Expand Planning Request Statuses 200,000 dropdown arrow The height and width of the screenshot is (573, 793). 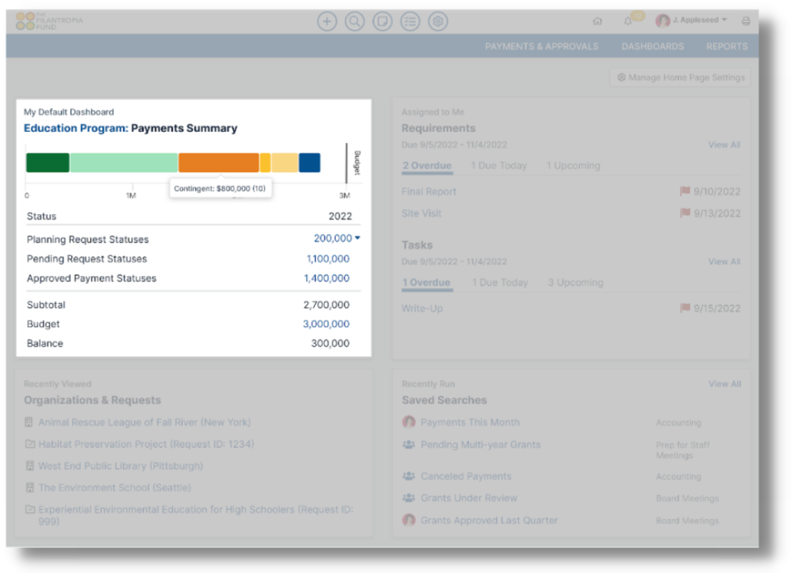coord(358,238)
